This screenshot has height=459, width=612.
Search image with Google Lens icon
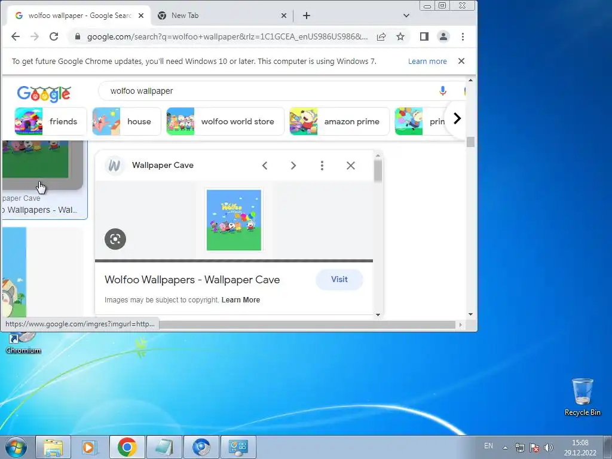point(115,239)
